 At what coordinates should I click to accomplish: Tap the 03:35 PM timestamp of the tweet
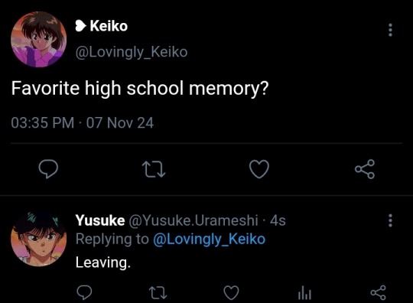43,122
